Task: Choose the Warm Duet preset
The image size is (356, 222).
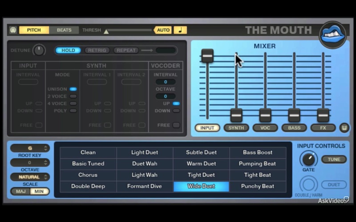Action: click(x=201, y=164)
